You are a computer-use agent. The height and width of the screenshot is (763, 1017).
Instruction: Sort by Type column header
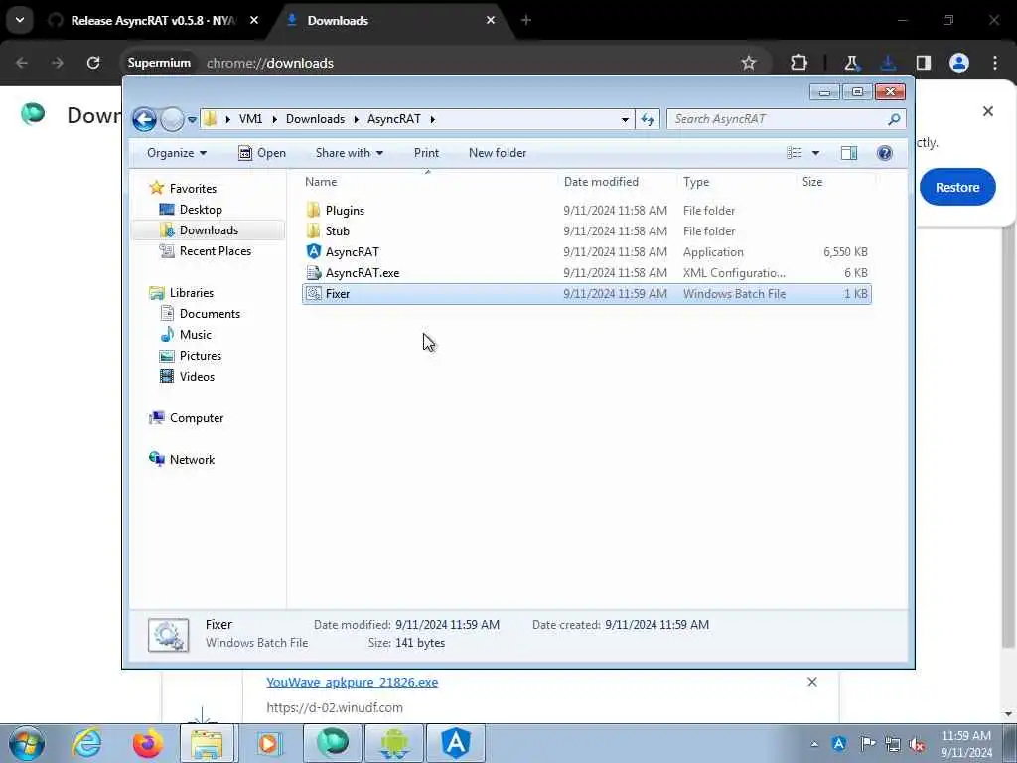(x=736, y=182)
